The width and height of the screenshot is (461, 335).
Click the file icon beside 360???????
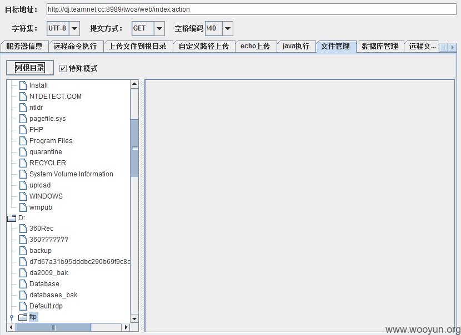pyautogui.click(x=23, y=240)
